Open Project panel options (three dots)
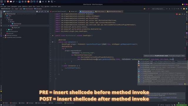The width and height of the screenshot is (188, 106). (x=45, y=11)
